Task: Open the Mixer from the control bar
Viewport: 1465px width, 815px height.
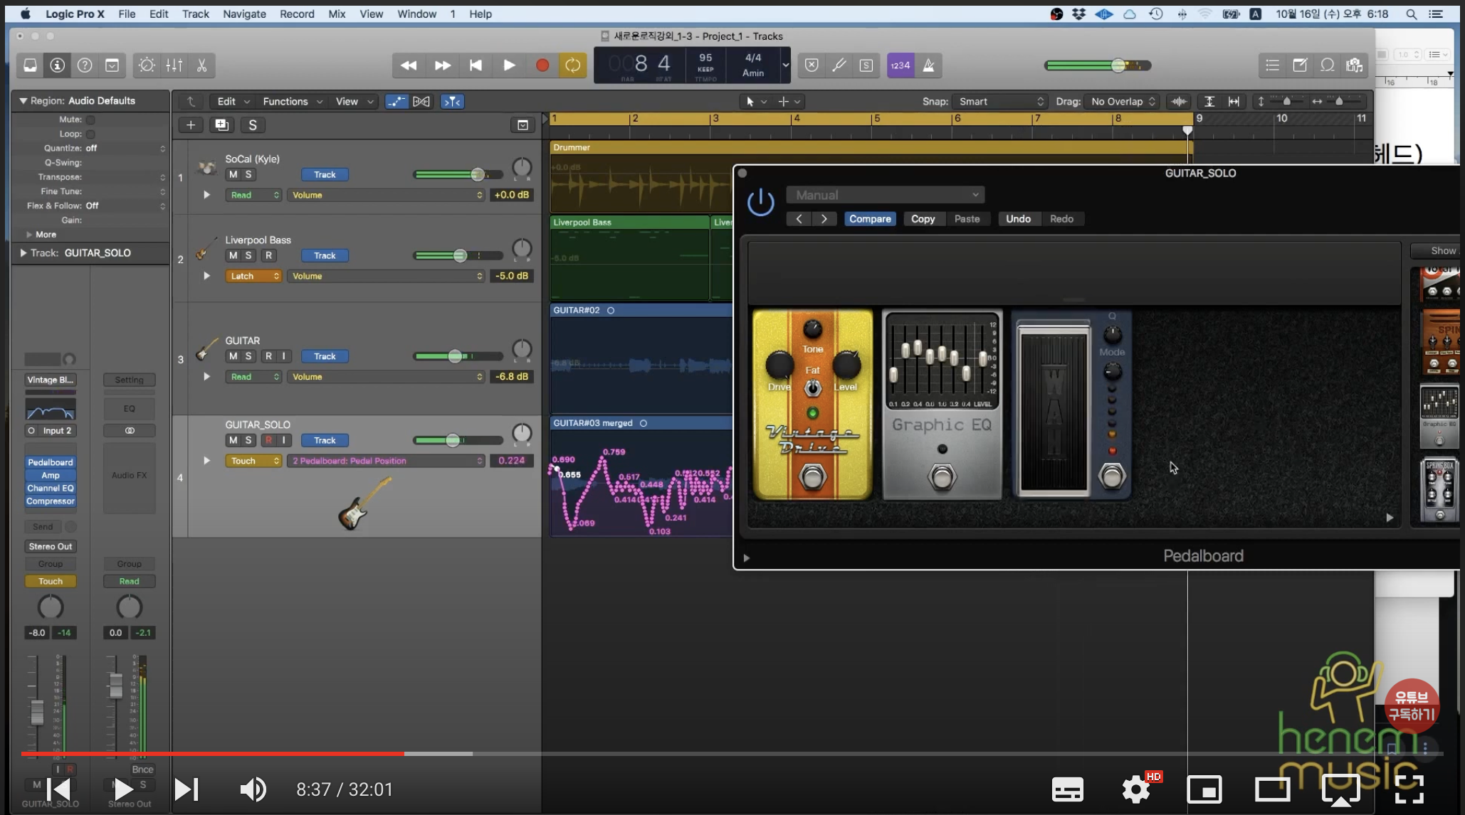Action: [174, 65]
